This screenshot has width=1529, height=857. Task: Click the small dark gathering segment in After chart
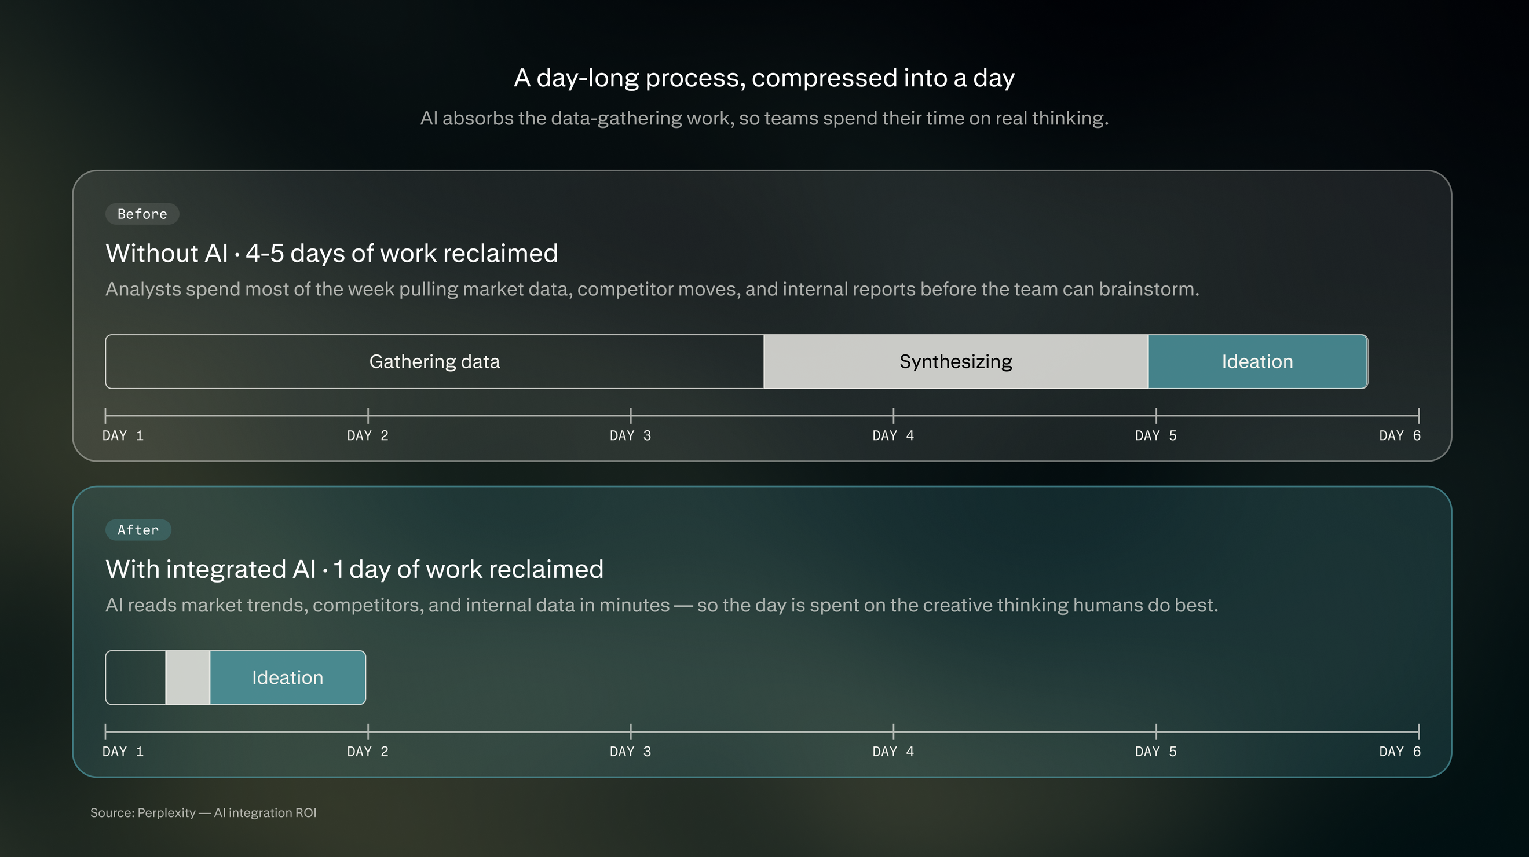[x=136, y=677]
